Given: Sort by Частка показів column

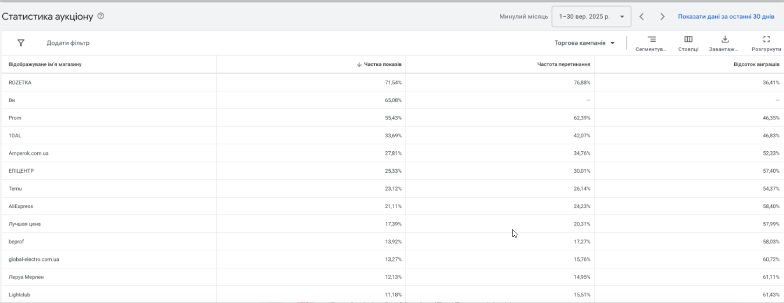Looking at the screenshot, I should pyautogui.click(x=382, y=64).
